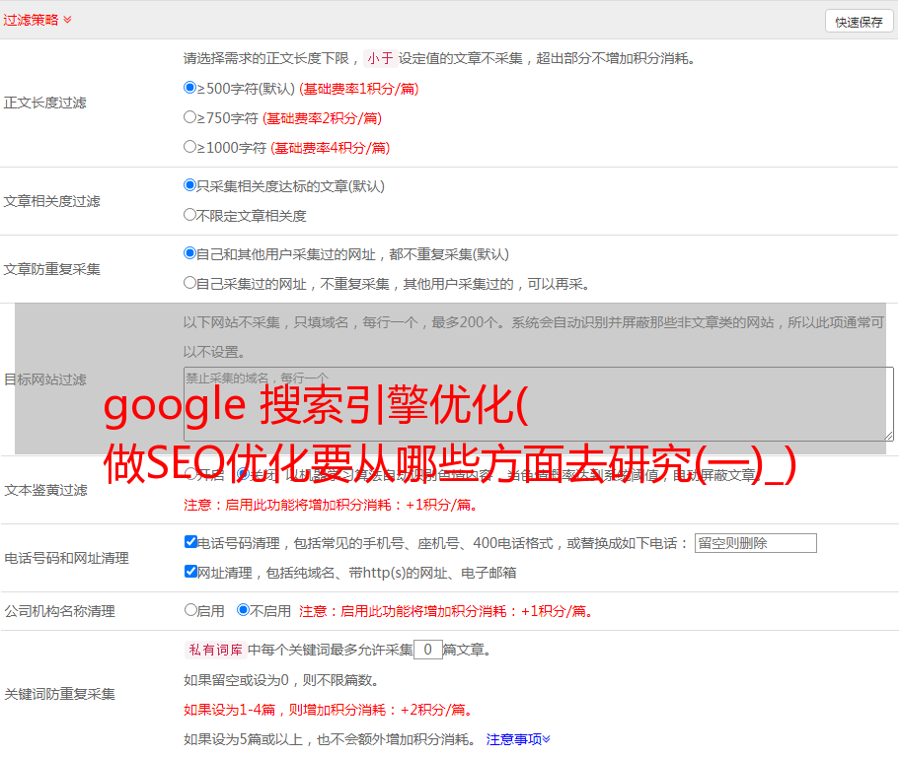Select the ≥750字符 length option

pos(189,117)
